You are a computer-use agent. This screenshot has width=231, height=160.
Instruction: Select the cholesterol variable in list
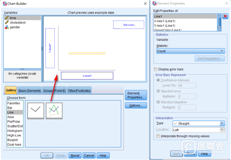click(18, 23)
